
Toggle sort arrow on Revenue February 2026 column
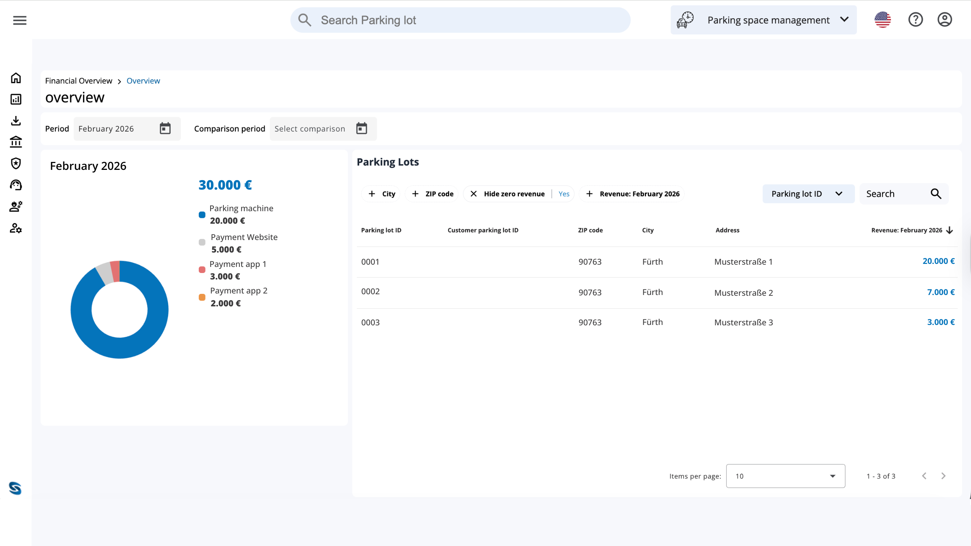click(950, 230)
